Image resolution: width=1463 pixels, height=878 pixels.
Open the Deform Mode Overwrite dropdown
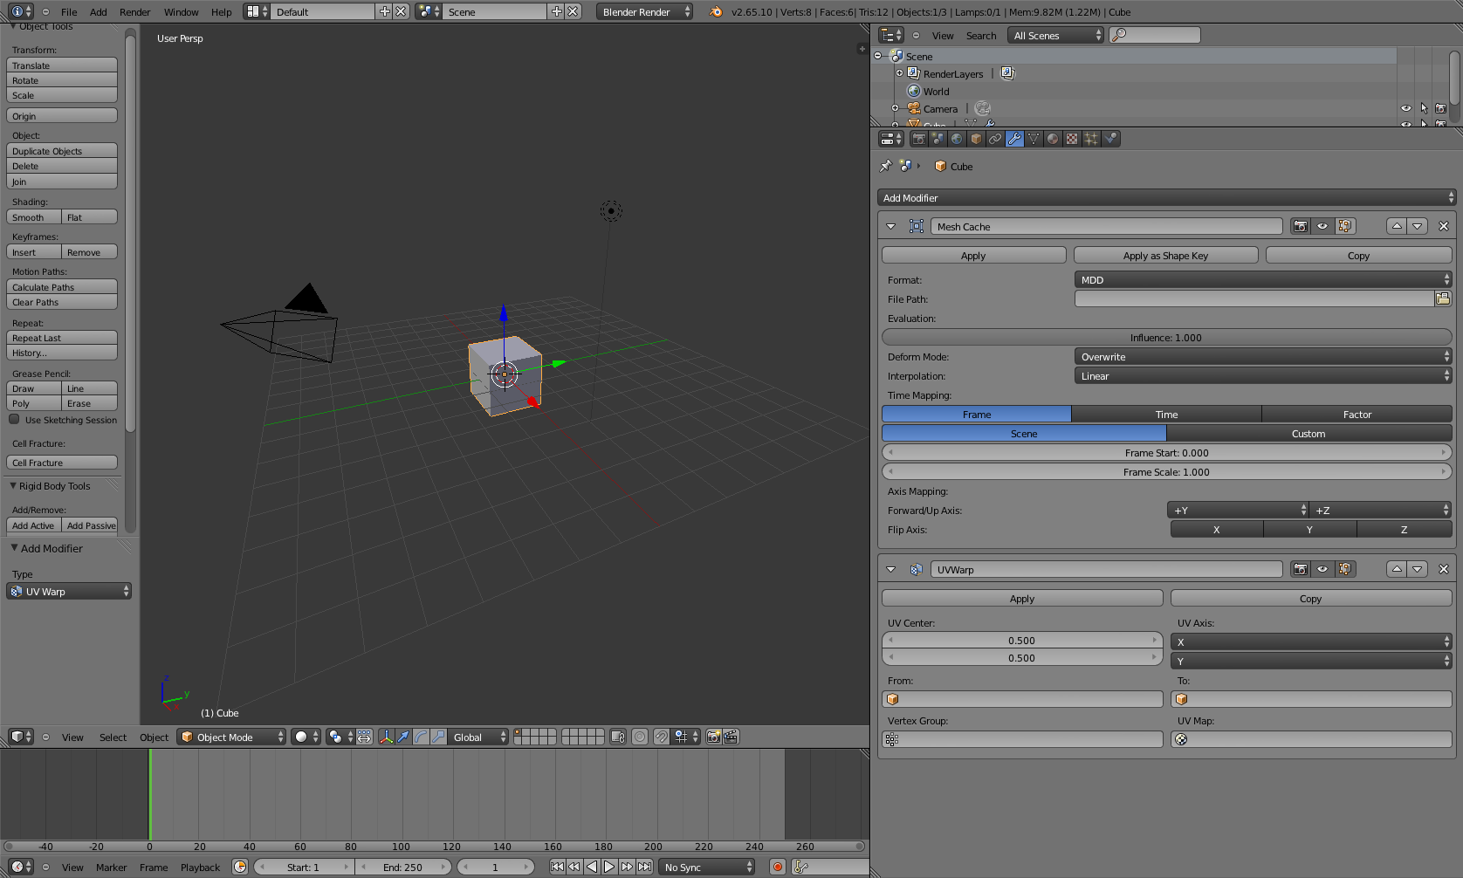coord(1263,356)
